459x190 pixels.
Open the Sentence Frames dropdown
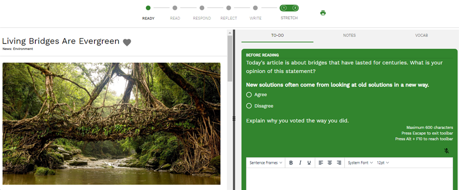click(266, 163)
